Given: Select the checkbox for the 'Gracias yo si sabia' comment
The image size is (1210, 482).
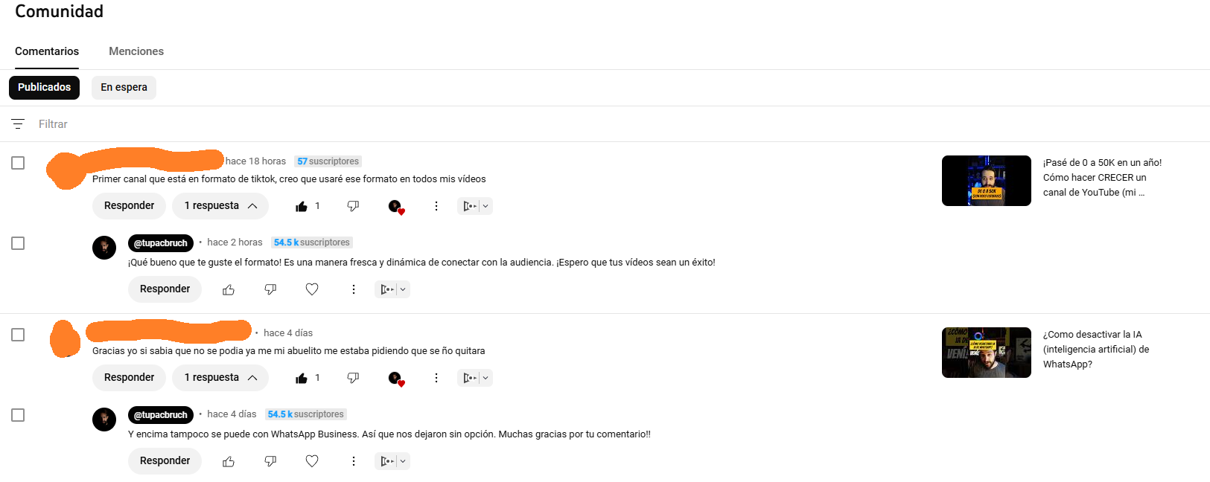Looking at the screenshot, I should click(18, 335).
